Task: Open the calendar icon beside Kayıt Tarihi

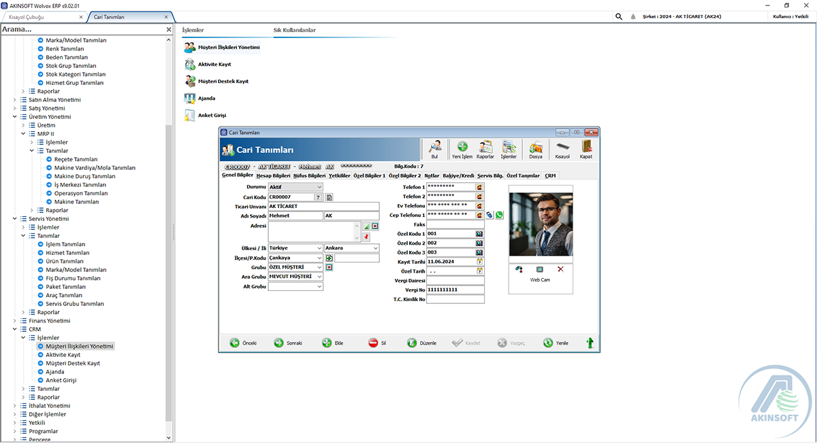Action: [478, 261]
